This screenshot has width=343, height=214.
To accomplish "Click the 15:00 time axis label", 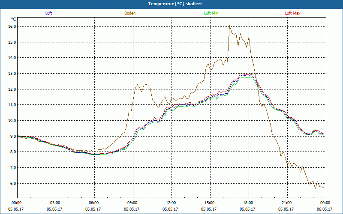I will pyautogui.click(x=210, y=202).
